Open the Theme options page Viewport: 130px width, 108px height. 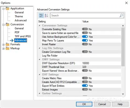click(x=19, y=16)
